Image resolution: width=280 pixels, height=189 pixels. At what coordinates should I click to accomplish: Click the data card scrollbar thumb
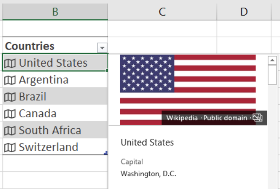coord(272,75)
